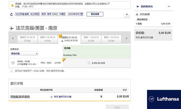The height and width of the screenshot is (109, 181).
Task: Click the FRA - NKG route text
Action: pos(46,63)
